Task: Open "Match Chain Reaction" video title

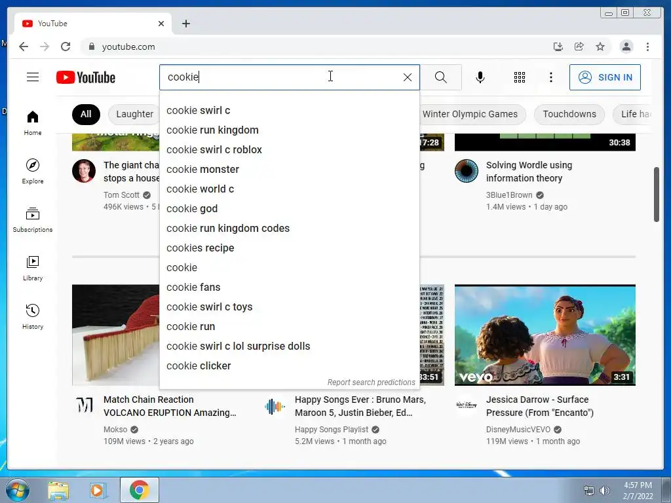Action: (170, 406)
